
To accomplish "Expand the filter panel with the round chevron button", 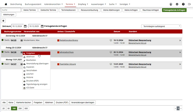I will tap(3, 21).
